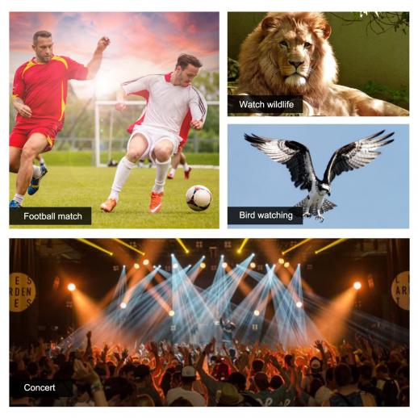418x418 pixels.
Task: Select the Concert caption label
Action: coord(41,387)
